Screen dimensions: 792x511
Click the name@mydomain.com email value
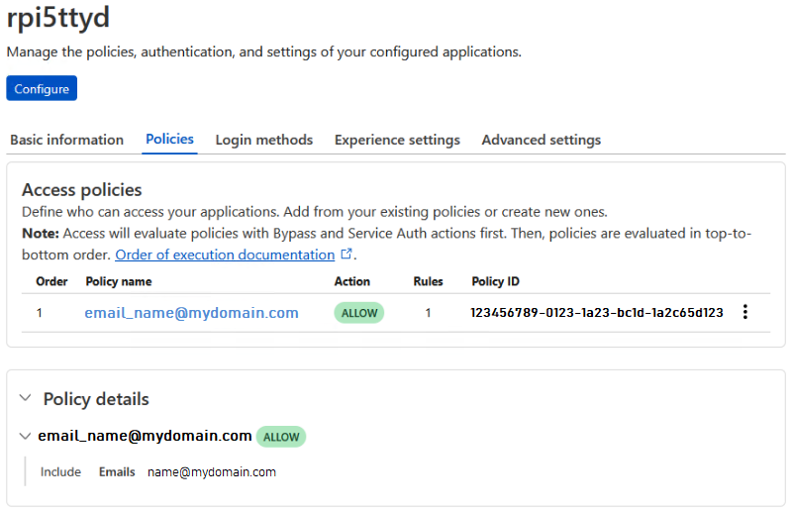tap(212, 472)
